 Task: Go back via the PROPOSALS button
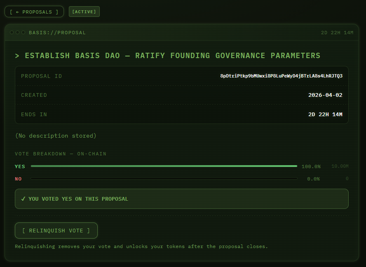click(x=34, y=12)
